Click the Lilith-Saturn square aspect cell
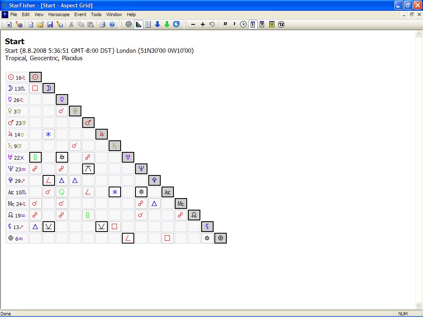The image size is (423, 317). (114, 227)
